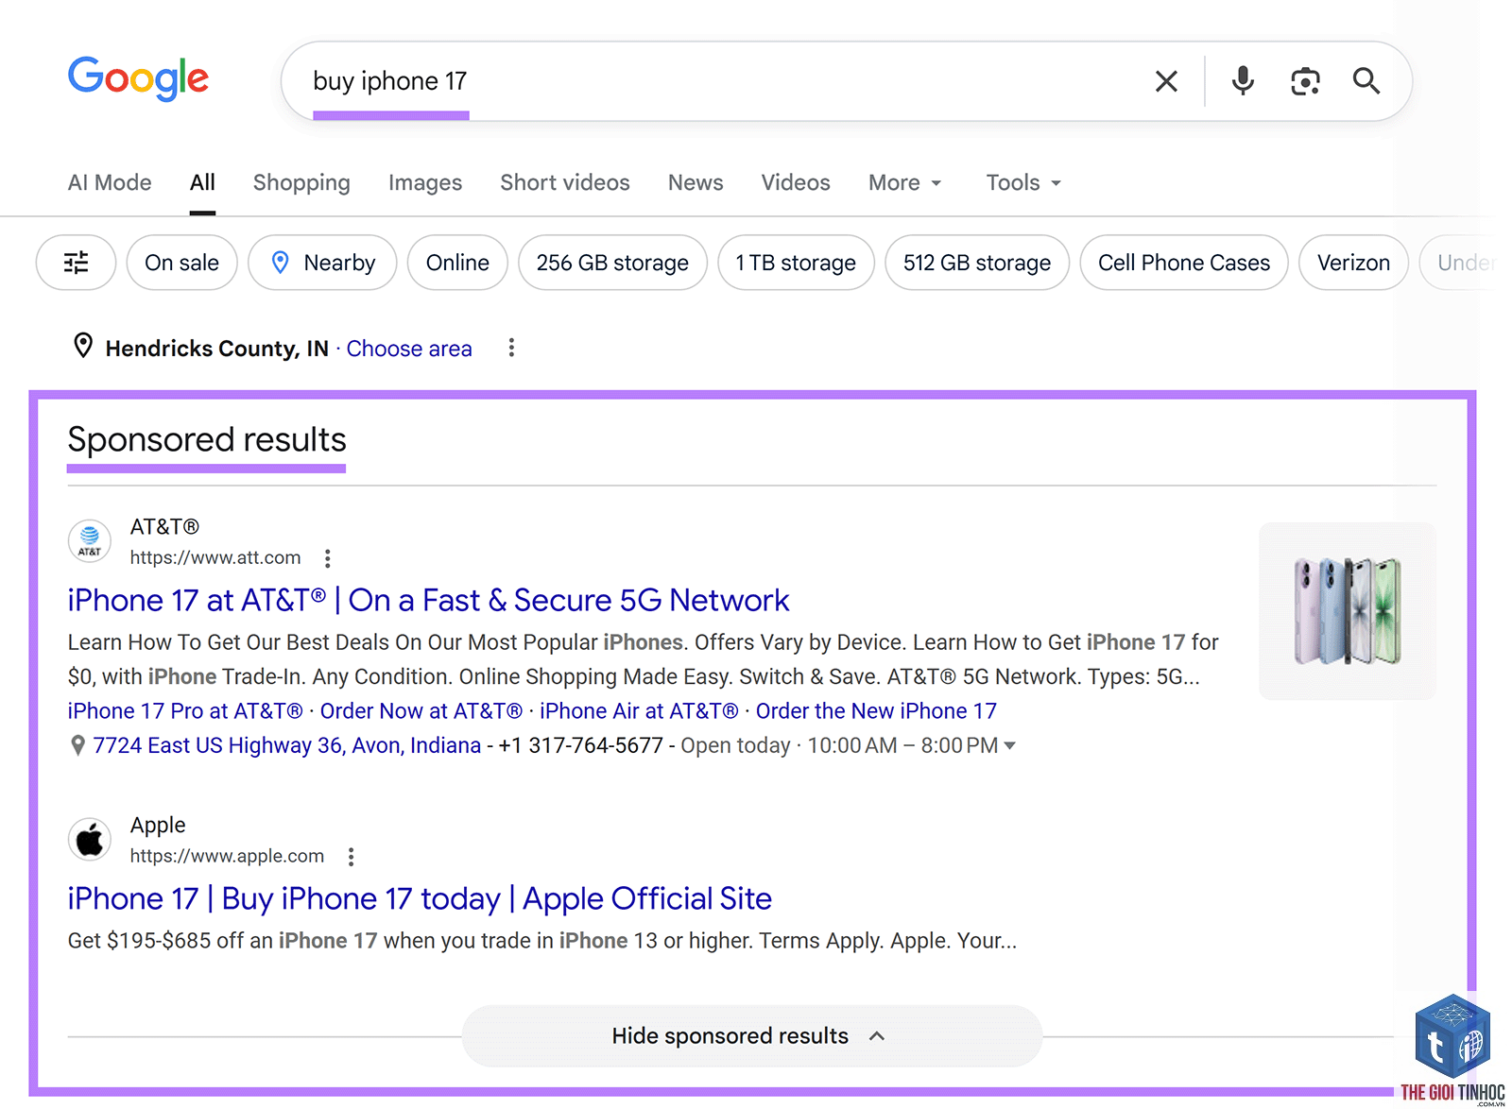Toggle the Cell Phone Cases filter

(1184, 263)
